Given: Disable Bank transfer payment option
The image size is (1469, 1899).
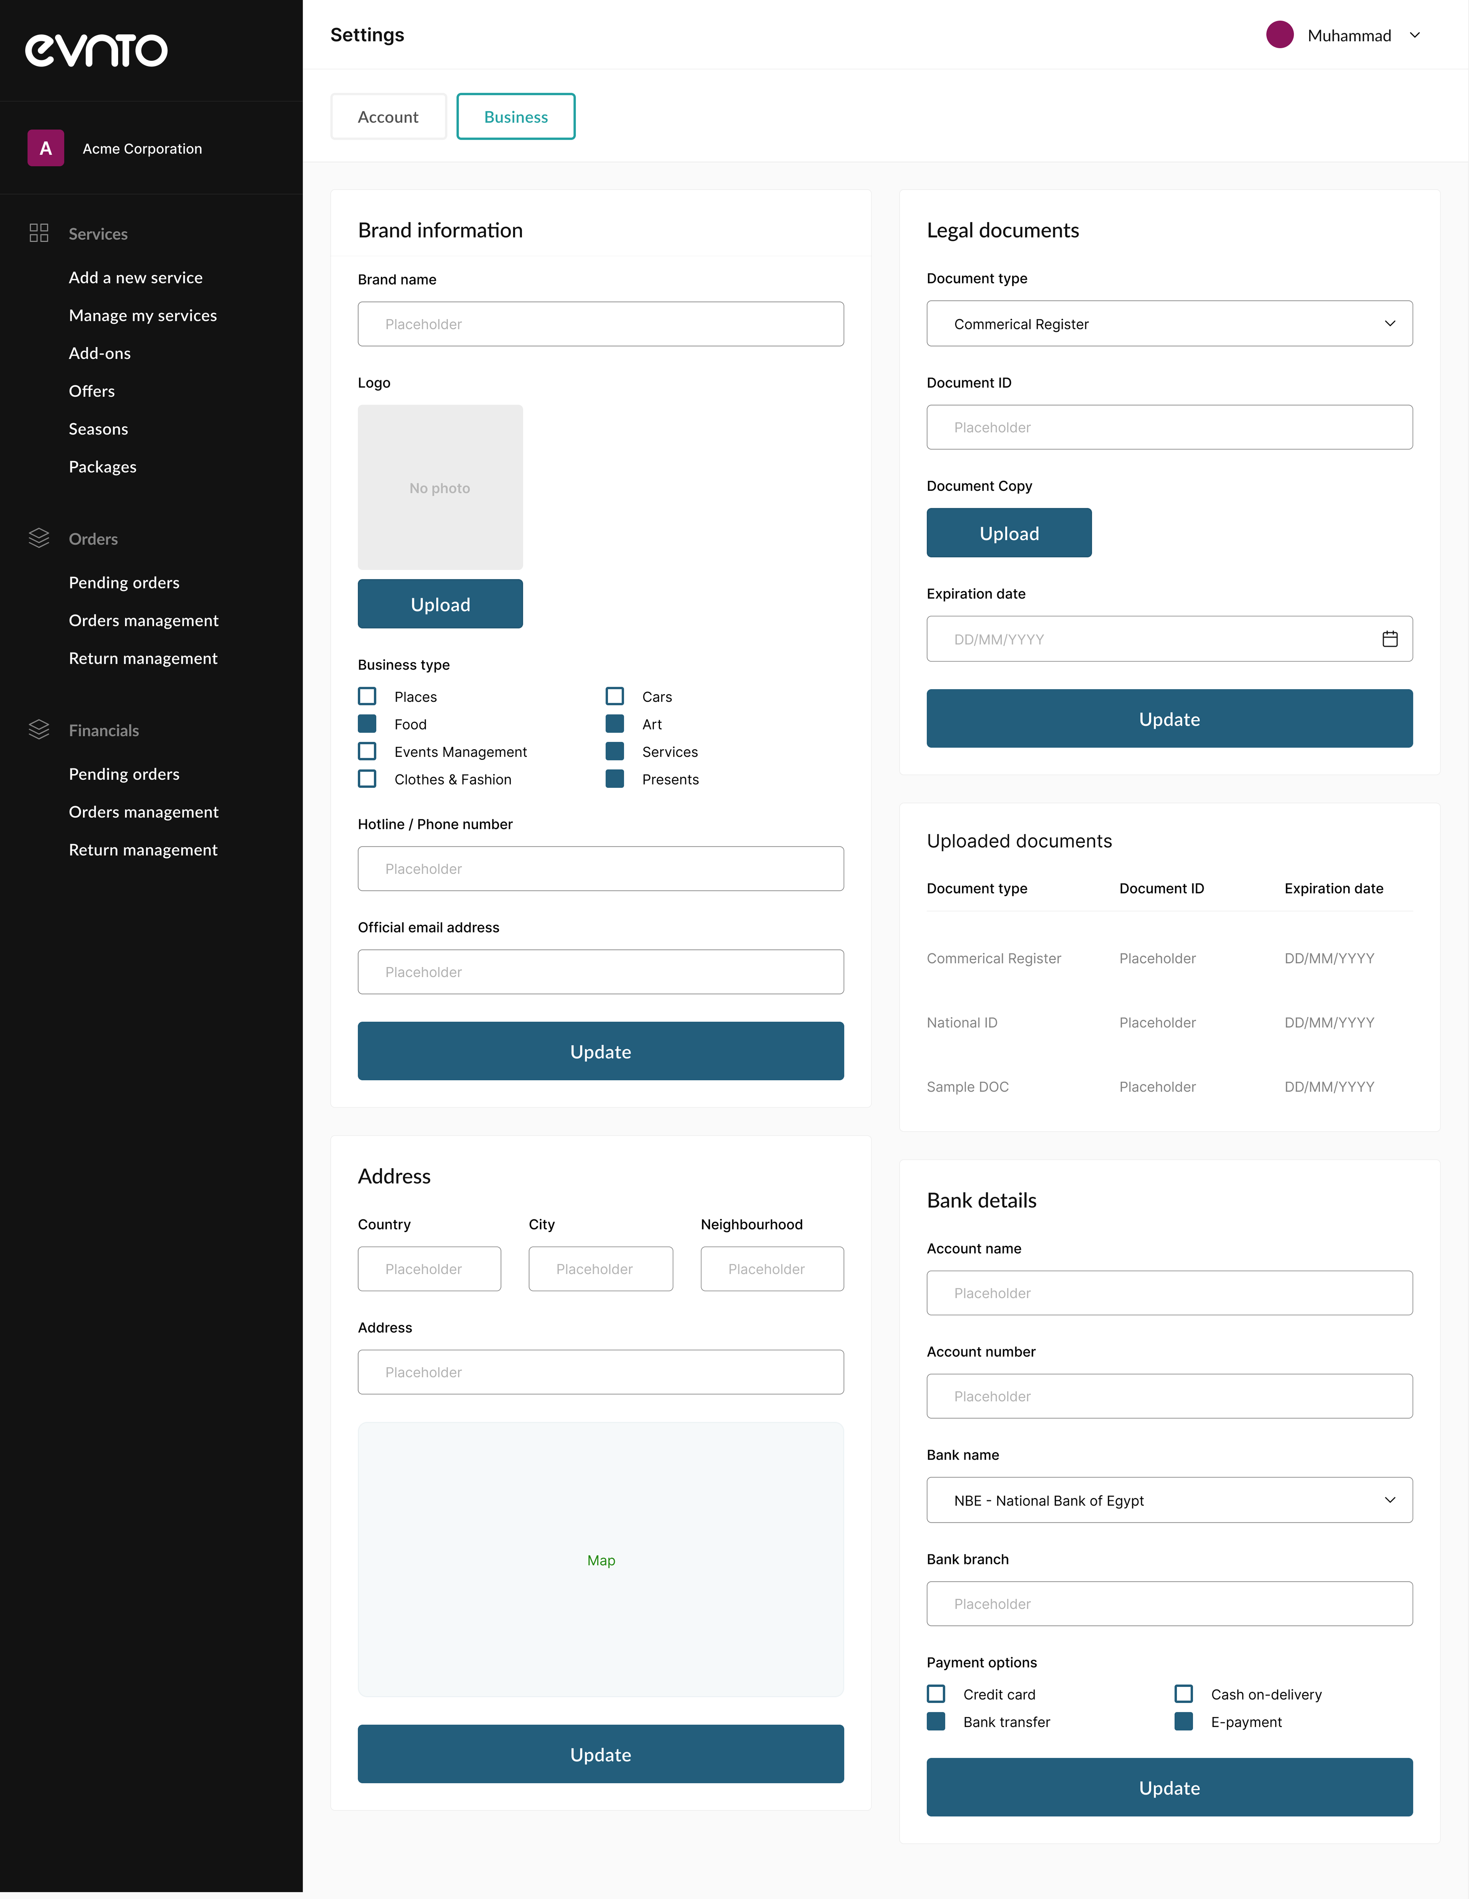Looking at the screenshot, I should pos(936,1722).
